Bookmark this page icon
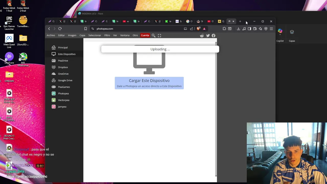Image resolution: width=327 pixels, height=184 pixels. click(x=86, y=29)
